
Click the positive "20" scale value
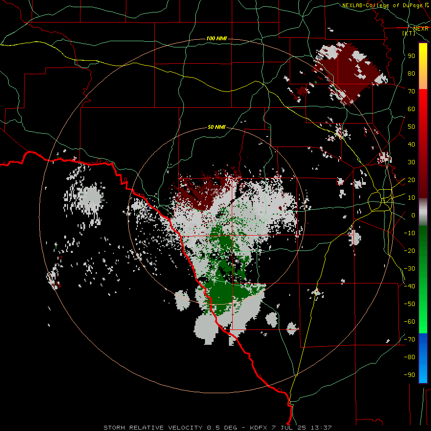point(411,180)
